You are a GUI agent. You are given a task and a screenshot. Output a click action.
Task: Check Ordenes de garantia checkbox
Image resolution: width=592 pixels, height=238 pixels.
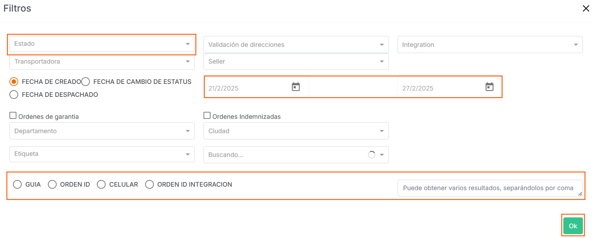13,116
